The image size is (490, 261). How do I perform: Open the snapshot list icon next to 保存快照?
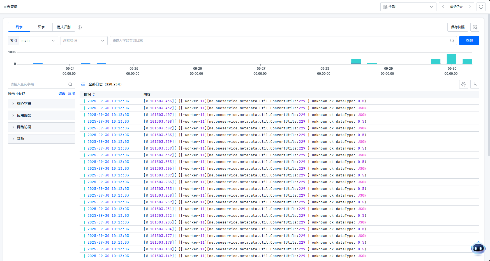(475, 27)
